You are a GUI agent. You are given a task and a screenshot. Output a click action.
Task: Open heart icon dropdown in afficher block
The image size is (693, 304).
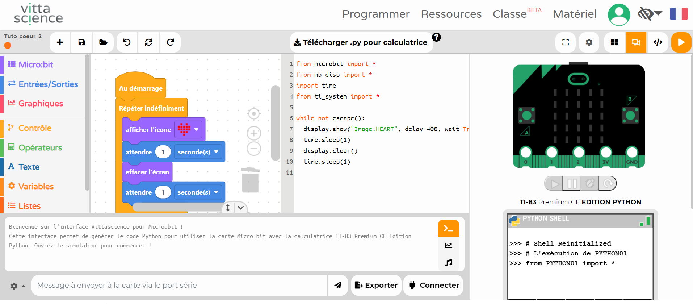188,129
